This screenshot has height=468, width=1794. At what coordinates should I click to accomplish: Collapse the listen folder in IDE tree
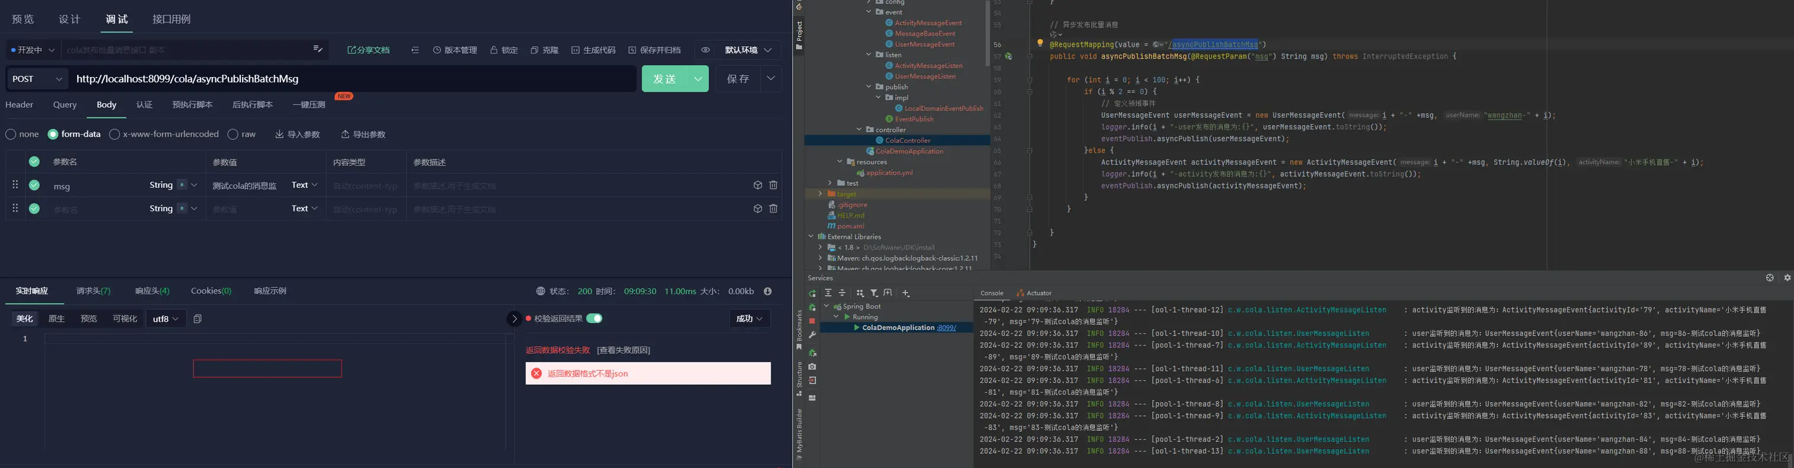tap(869, 55)
